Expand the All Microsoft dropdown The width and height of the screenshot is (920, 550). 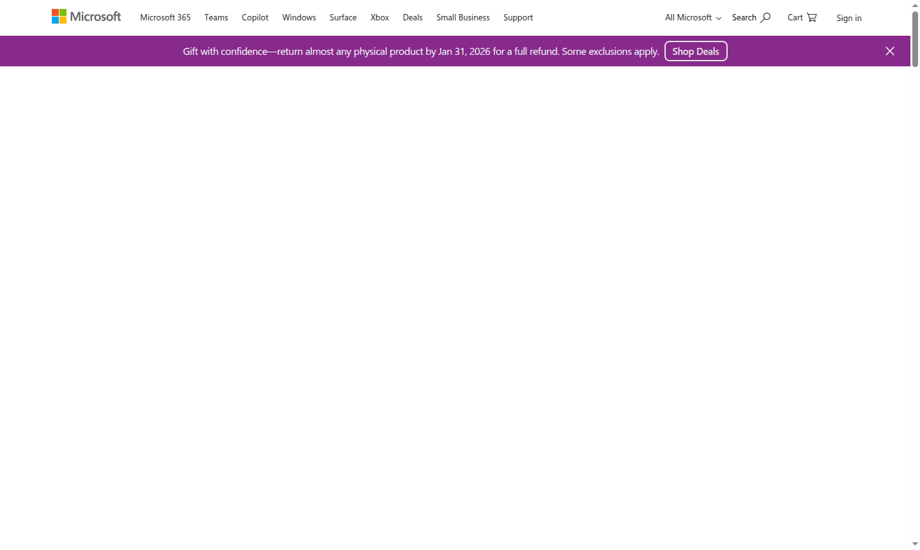pyautogui.click(x=693, y=17)
